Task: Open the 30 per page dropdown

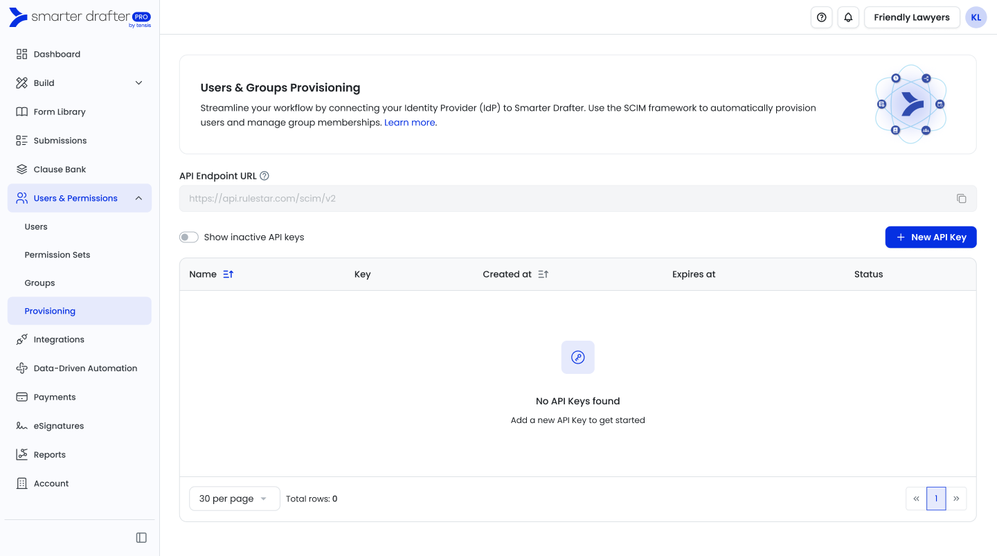Action: (x=234, y=499)
